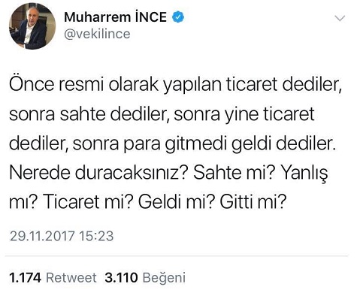
Task: Open Muharrem İNCE's profile picture
Action: point(32,26)
